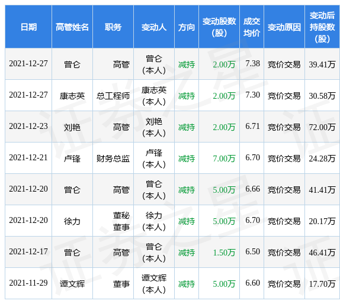Click the 变动股数(股) column header
This screenshot has height=304, width=340.
click(x=219, y=27)
